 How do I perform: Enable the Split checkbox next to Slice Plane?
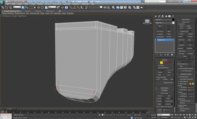pos(187,40)
